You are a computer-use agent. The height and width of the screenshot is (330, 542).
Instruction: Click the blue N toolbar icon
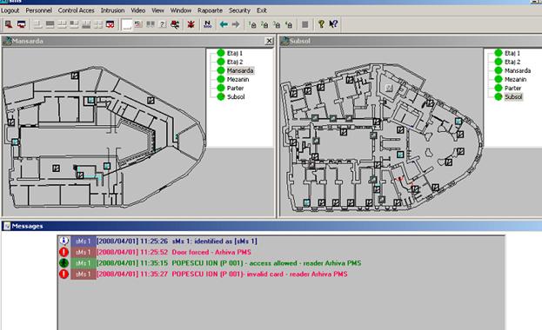207,24
